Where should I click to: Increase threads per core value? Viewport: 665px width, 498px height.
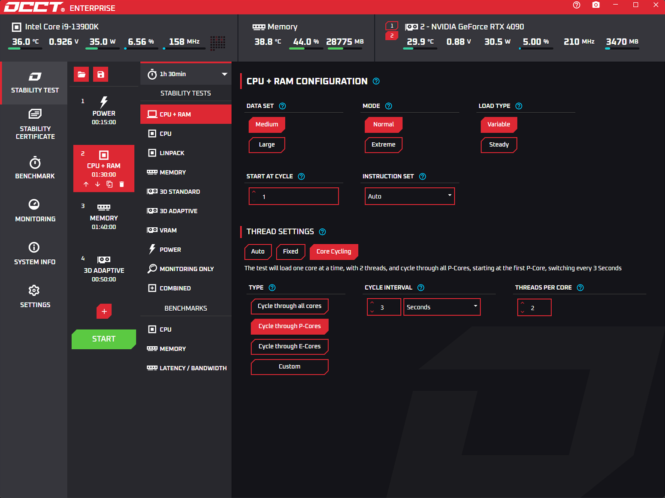pyautogui.click(x=523, y=303)
